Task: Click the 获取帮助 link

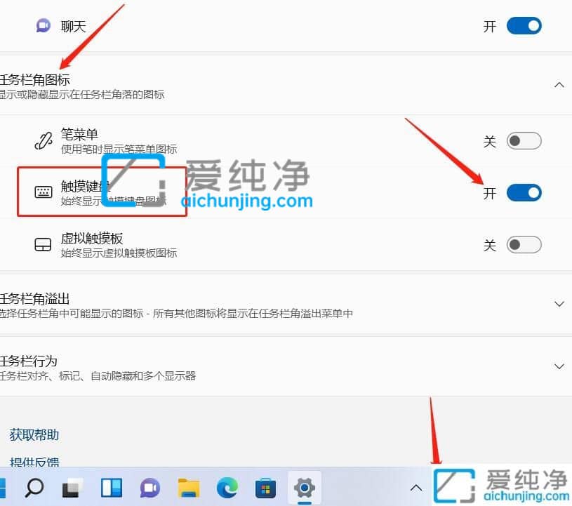Action: click(32, 434)
